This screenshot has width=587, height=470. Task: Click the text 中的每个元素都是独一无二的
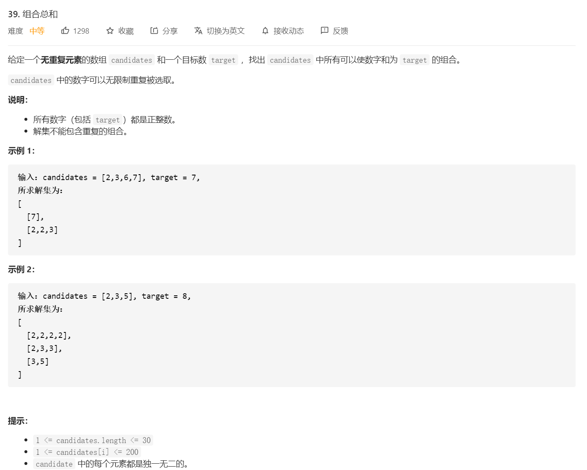pos(133,464)
